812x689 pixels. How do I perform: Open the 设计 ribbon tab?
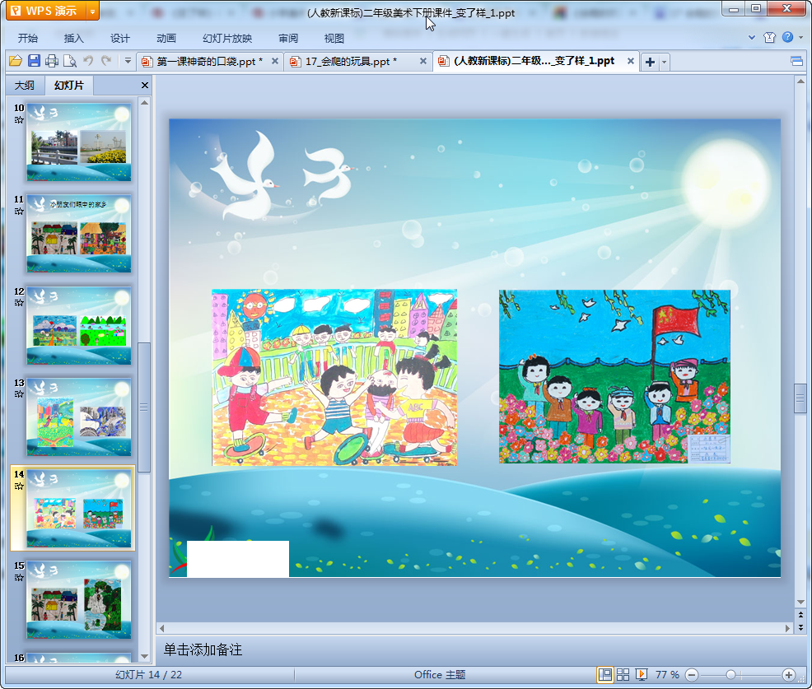pos(119,39)
